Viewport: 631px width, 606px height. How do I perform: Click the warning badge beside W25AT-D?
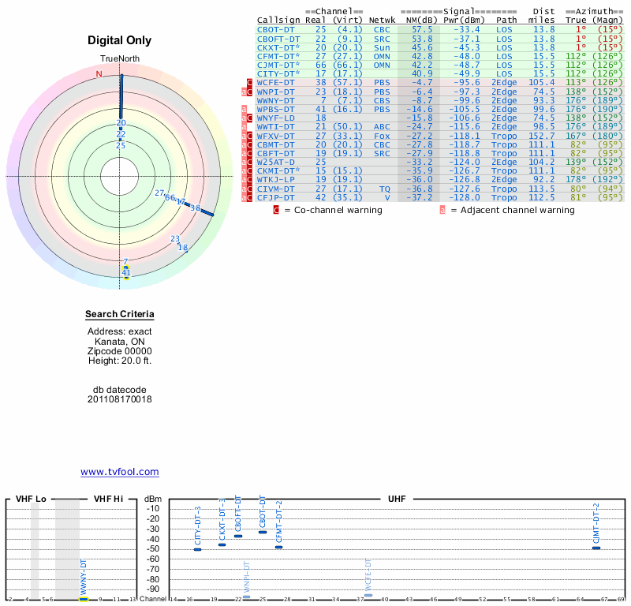[x=247, y=162]
